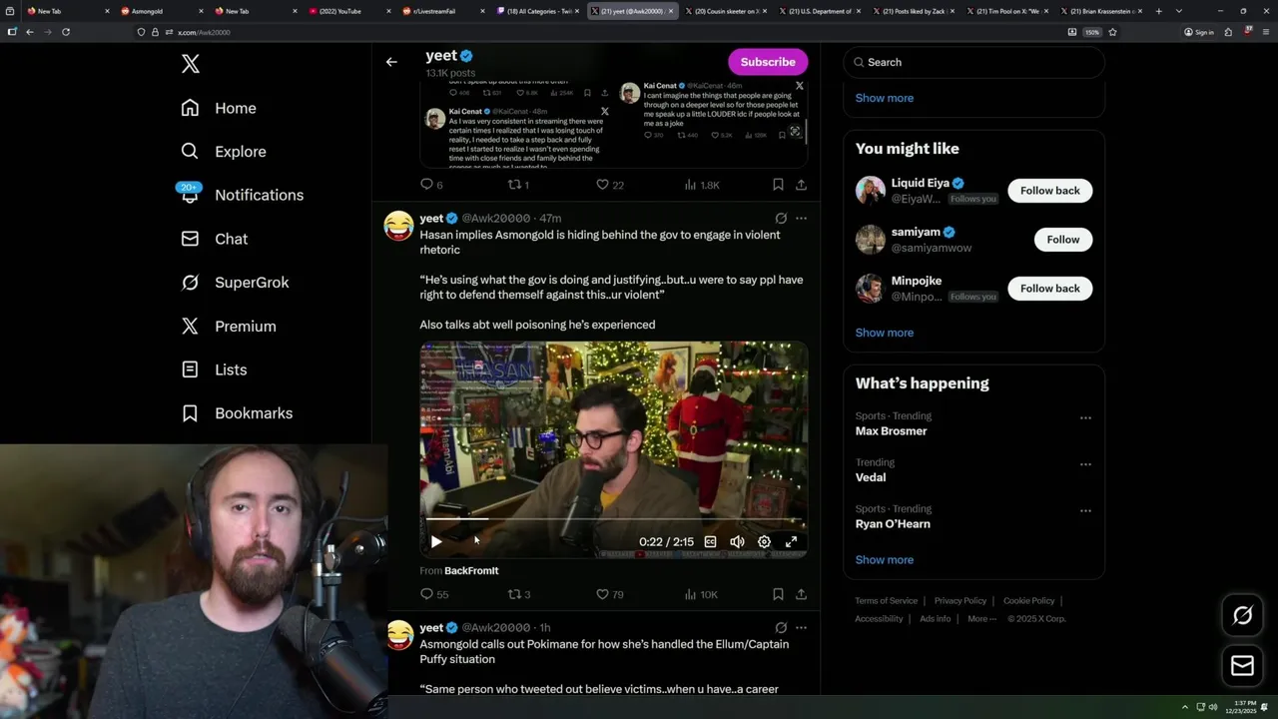Switch the video to fullscreen
1278x719 pixels.
pos(791,542)
